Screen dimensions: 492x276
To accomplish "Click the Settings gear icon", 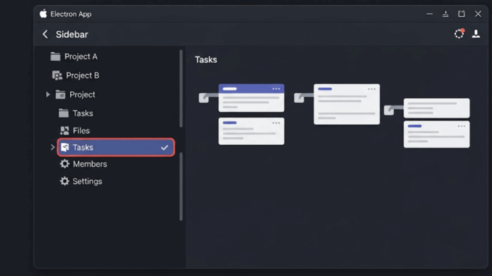I will (x=65, y=181).
